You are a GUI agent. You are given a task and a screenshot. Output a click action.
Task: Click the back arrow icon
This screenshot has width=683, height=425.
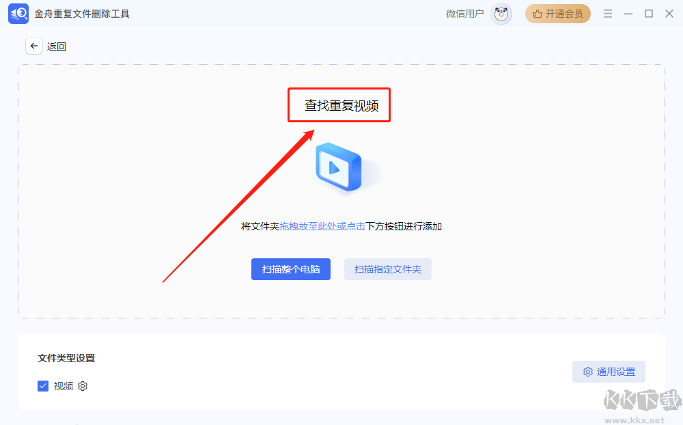pyautogui.click(x=34, y=46)
